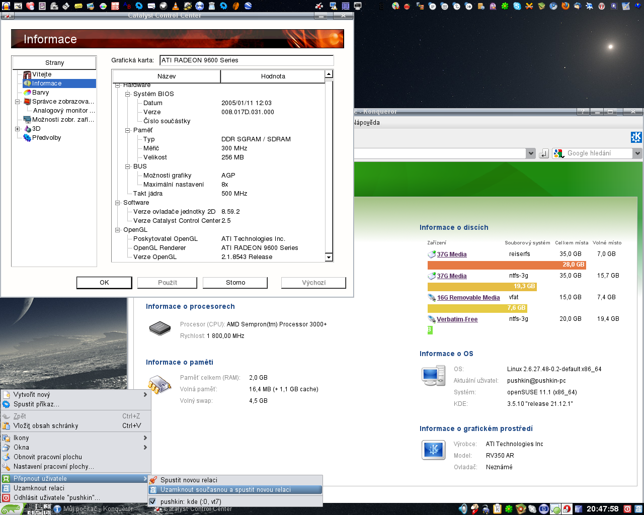Open the Verbatim-Free disk link
The image size is (644, 515).
457,319
